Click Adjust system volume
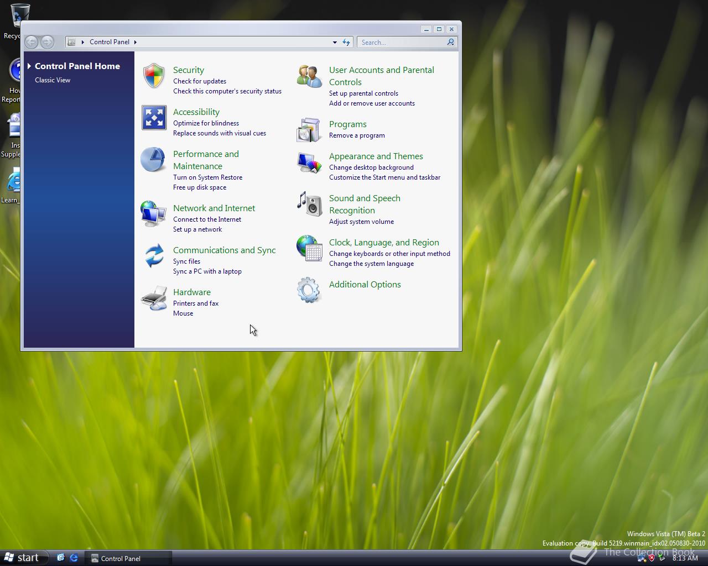 click(362, 222)
